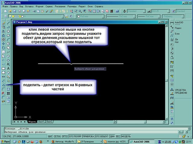This screenshot has width=193, height=144.
Task: Click the Polygon drawing tool
Action: [8, 31]
